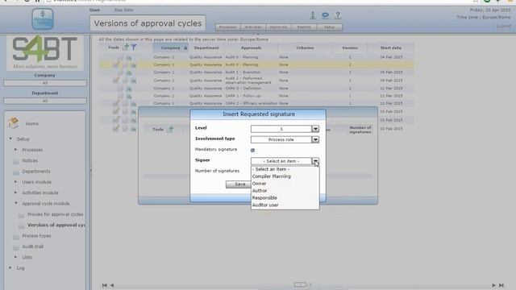This screenshot has width=516, height=290.
Task: Expand the Users module tree node
Action: click(x=15, y=182)
